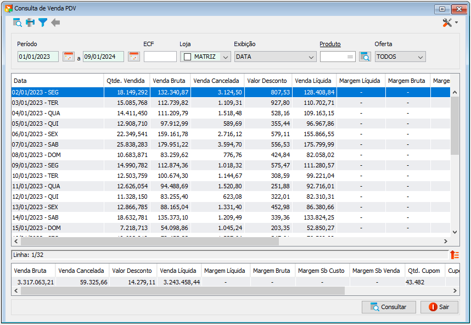The width and height of the screenshot is (471, 325).
Task: Open calendar picker for end date
Action: pyautogui.click(x=134, y=57)
